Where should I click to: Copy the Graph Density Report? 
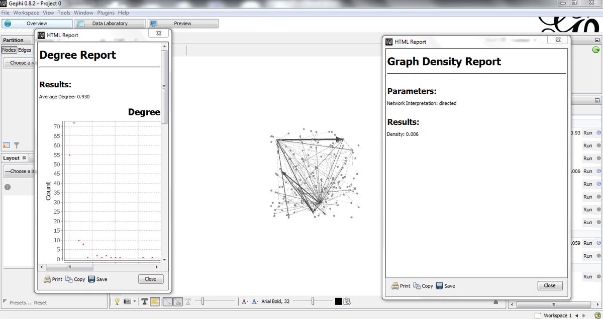[423, 286]
